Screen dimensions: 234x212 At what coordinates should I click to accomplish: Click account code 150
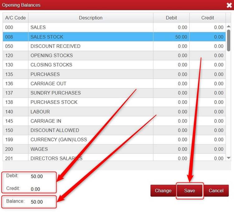point(9,130)
